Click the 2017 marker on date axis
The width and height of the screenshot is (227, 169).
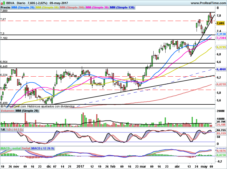point(81,166)
